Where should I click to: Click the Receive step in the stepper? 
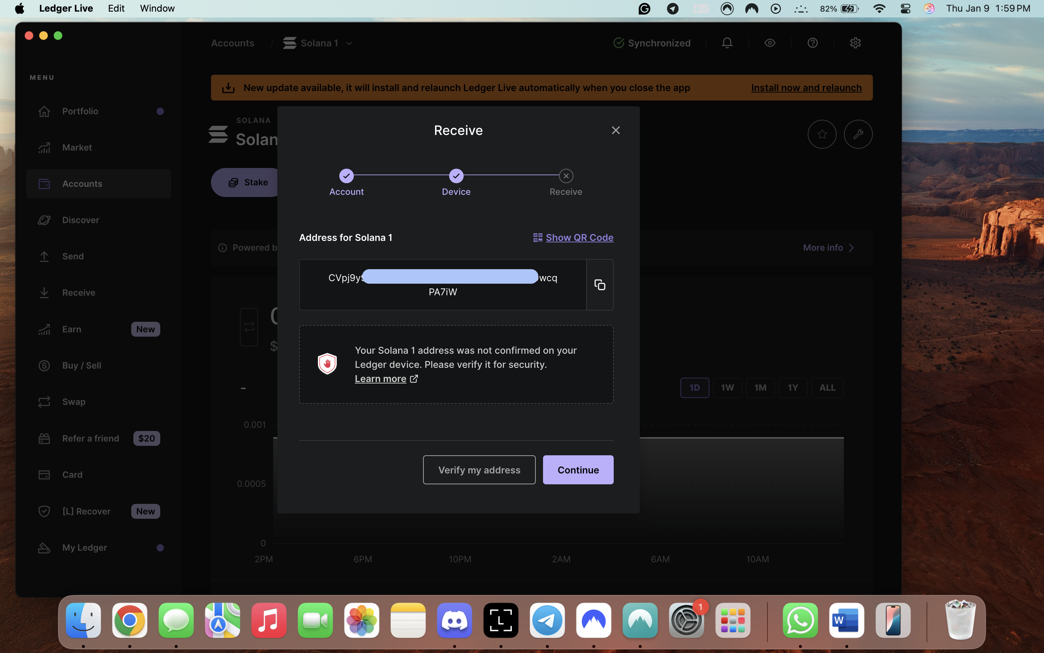click(566, 183)
